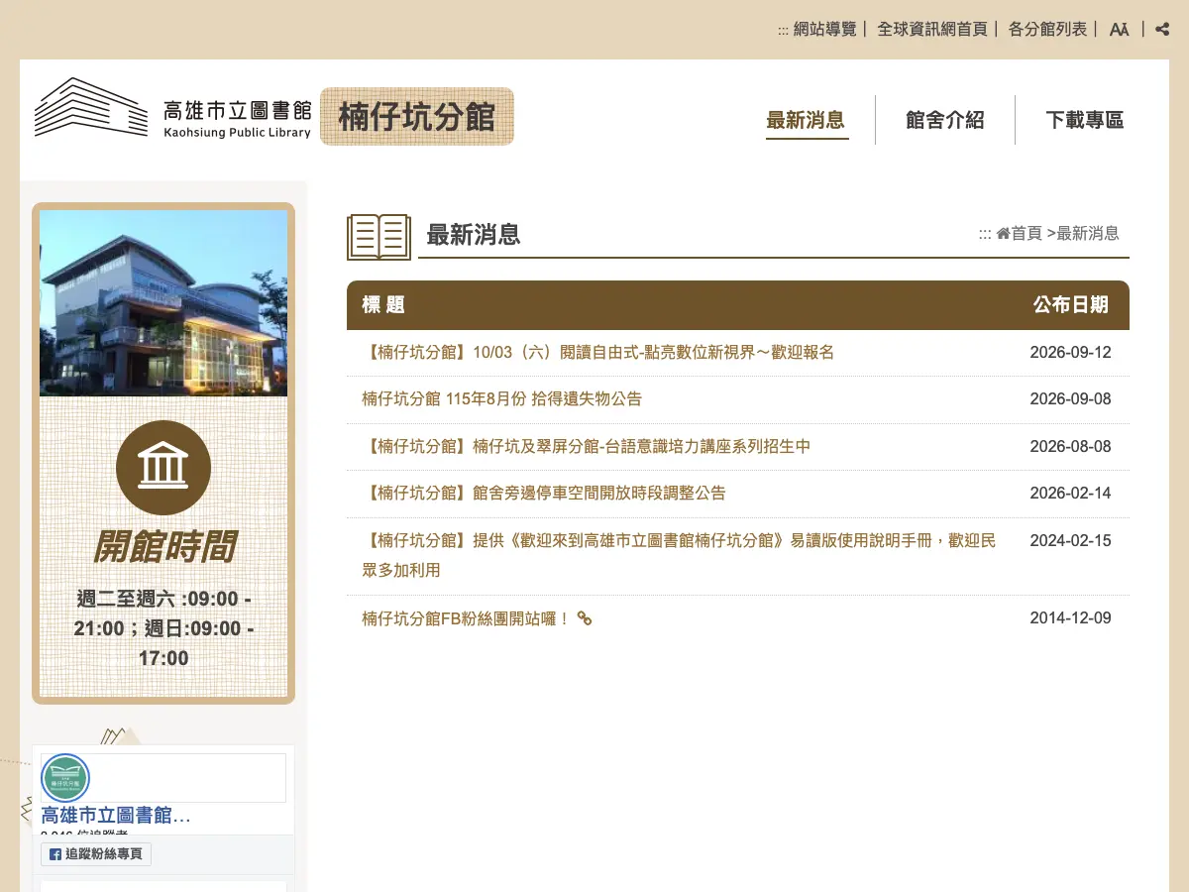This screenshot has width=1189, height=892.
Task: Click the library building photo
Action: point(163,302)
